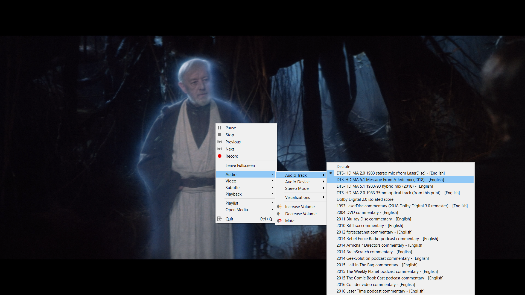
Task: Click the red Record icon
Action: pos(220,156)
